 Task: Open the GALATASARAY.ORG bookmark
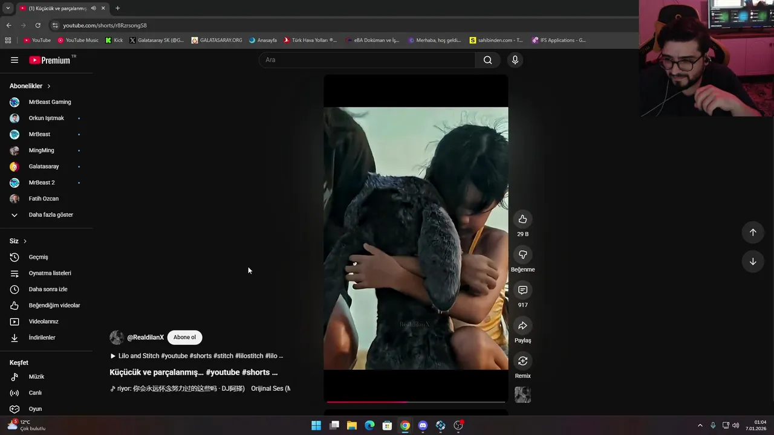click(x=216, y=40)
